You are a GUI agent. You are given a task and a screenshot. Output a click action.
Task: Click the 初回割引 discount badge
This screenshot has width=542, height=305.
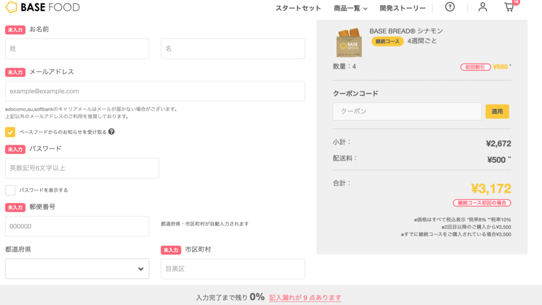tap(475, 67)
